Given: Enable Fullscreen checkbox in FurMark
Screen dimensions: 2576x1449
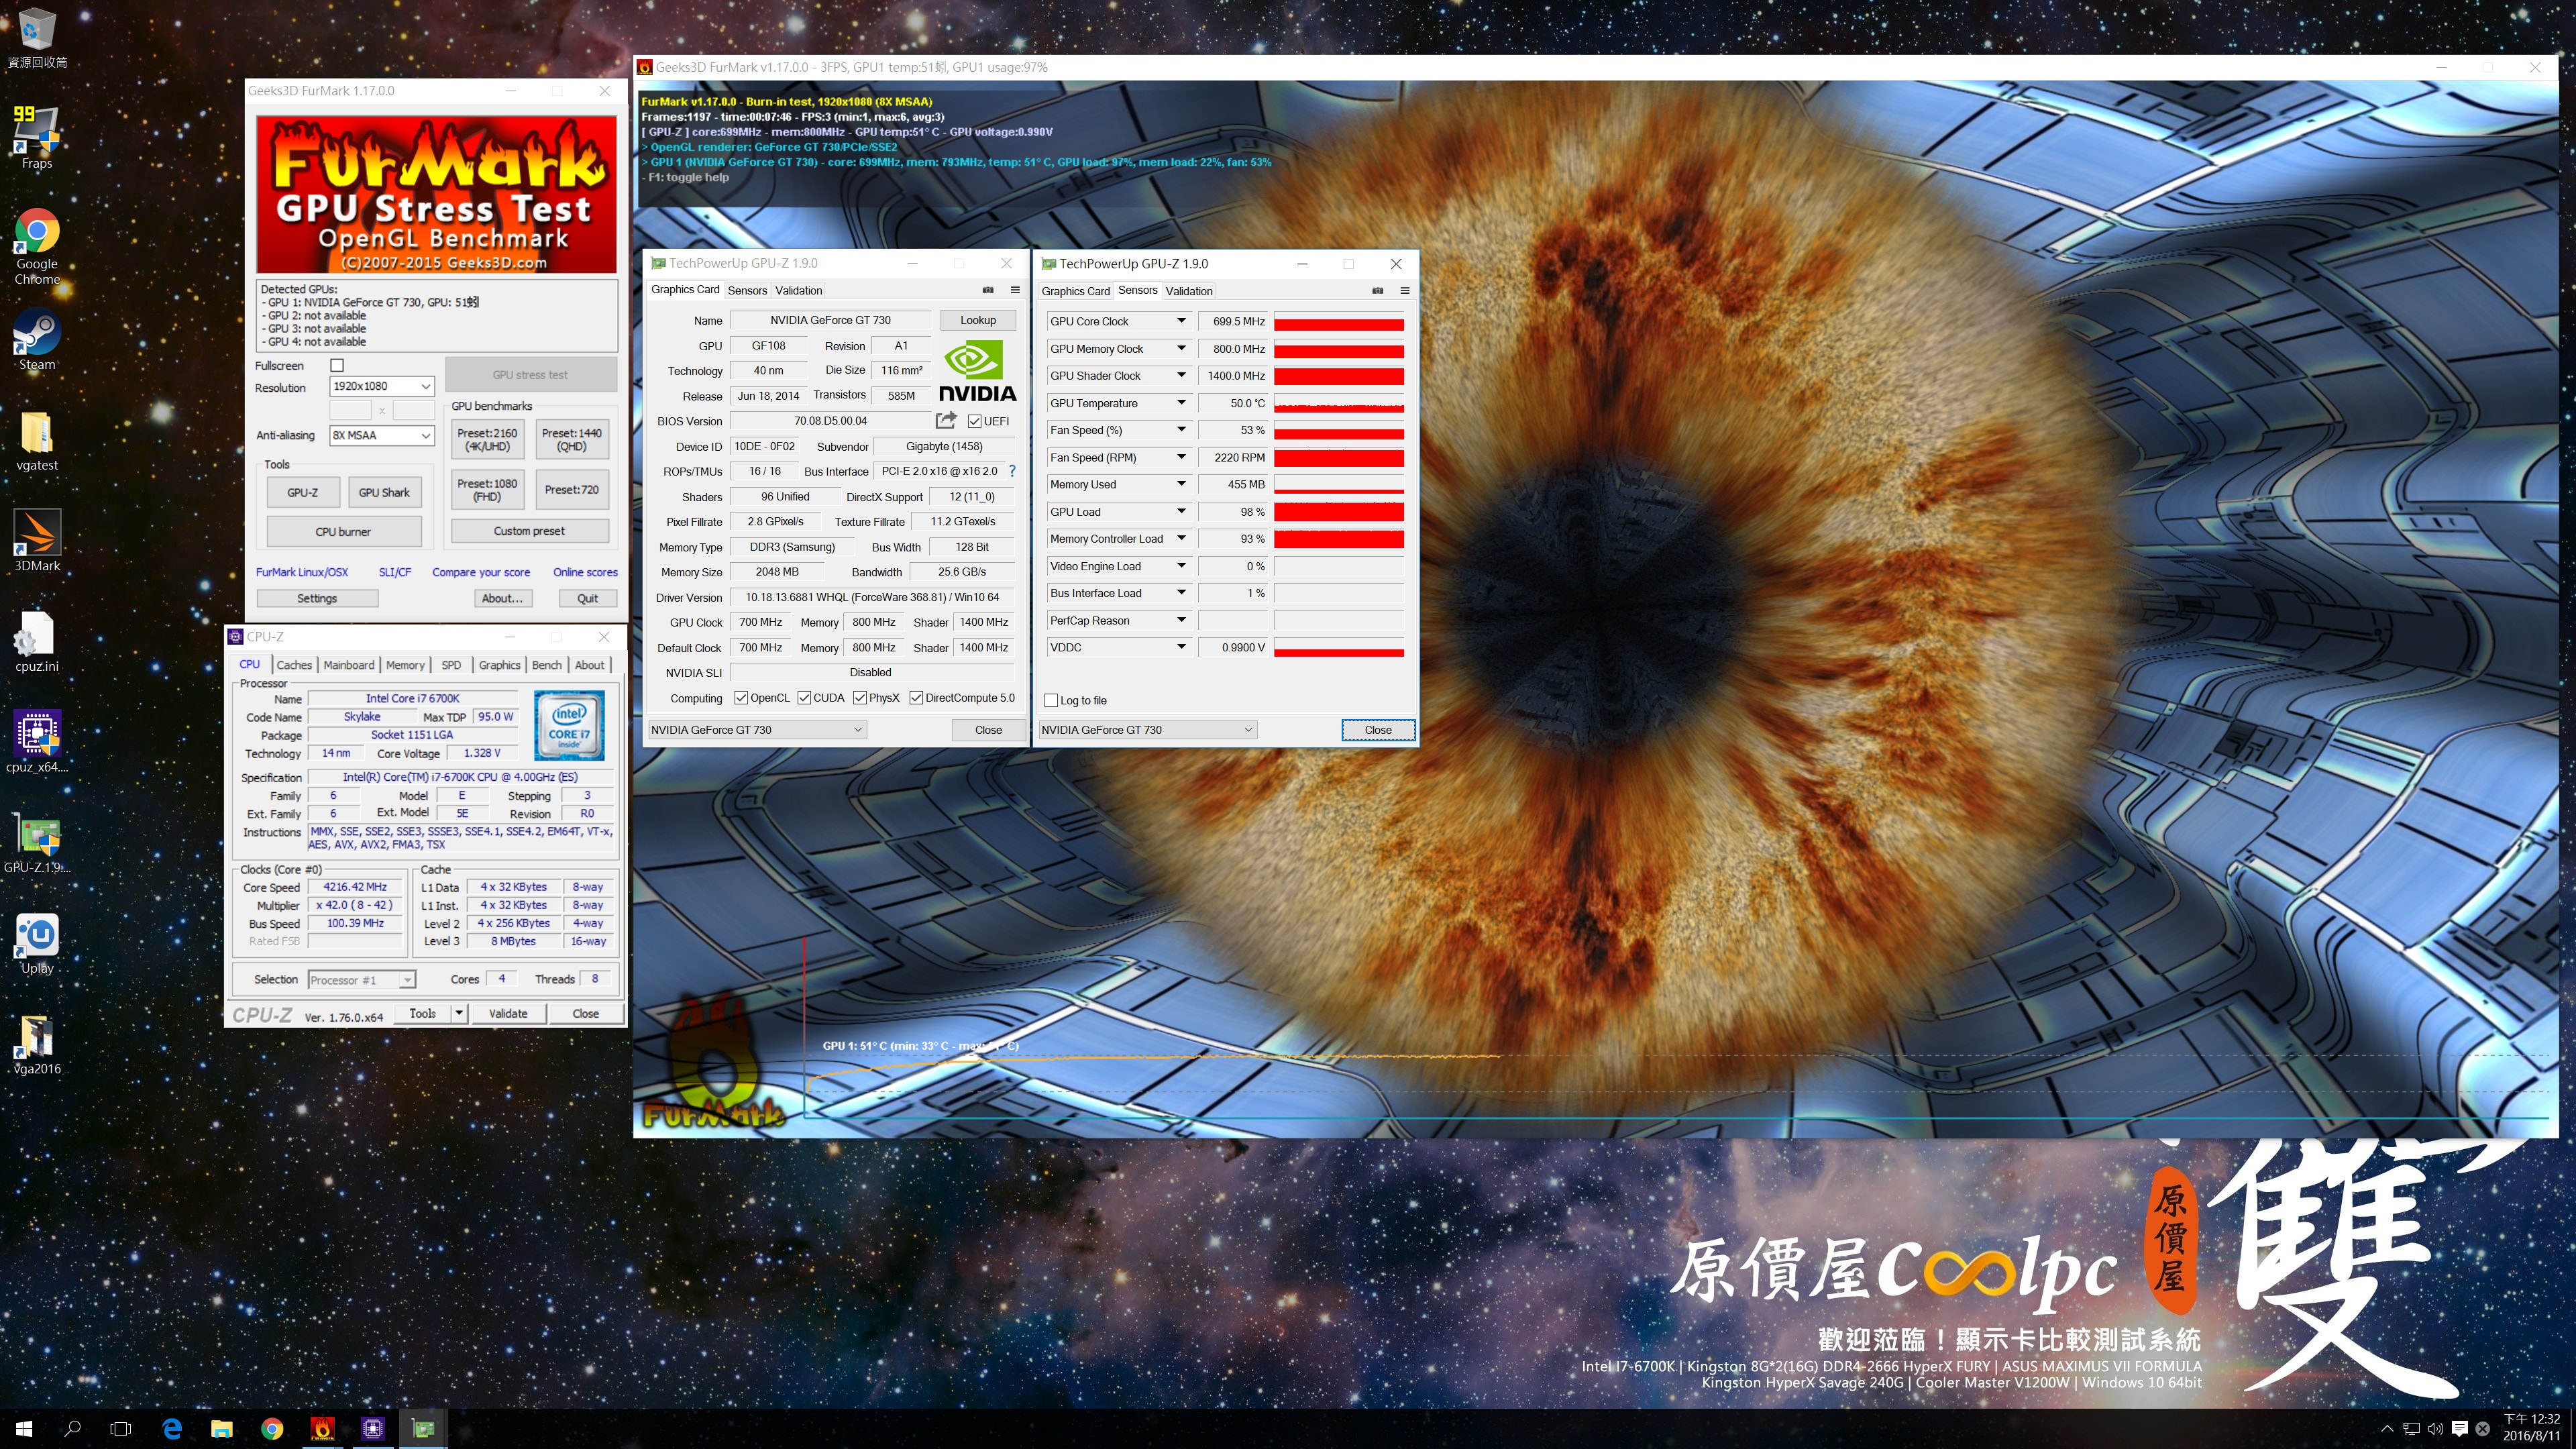Looking at the screenshot, I should [x=337, y=366].
